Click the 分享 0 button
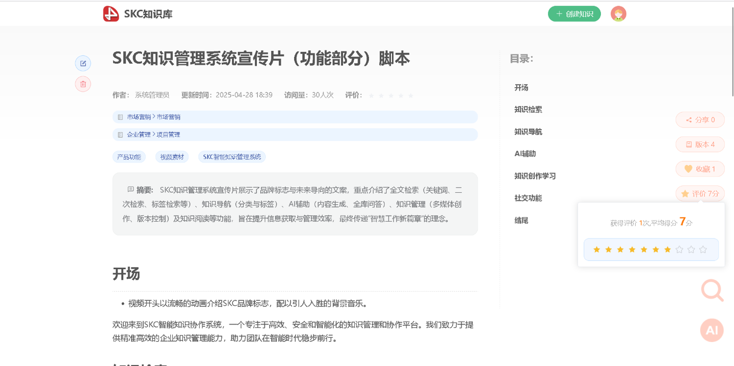 tap(700, 120)
